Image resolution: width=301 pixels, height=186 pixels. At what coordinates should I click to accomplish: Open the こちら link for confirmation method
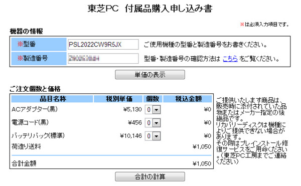coord(230,59)
